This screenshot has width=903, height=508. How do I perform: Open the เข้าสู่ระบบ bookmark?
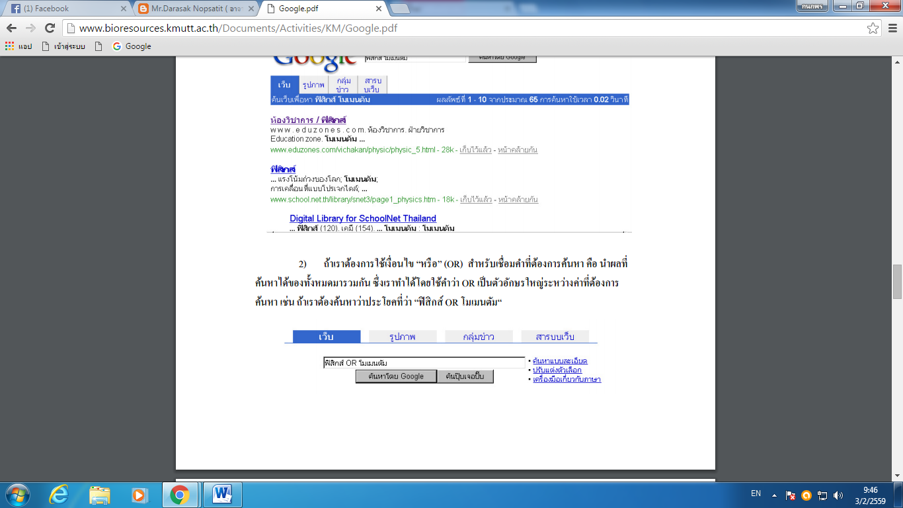point(63,46)
